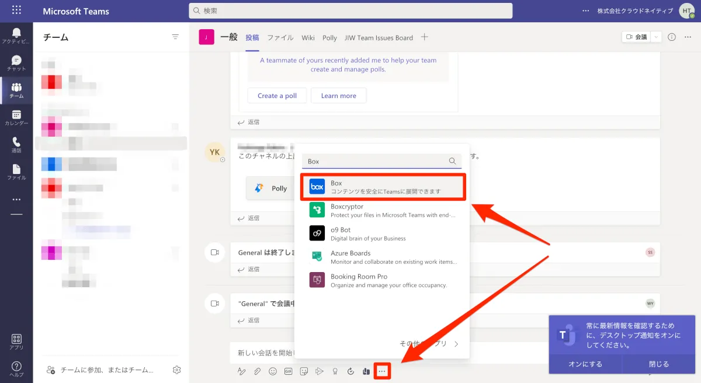Open the emoji picker in compose bar
Screen dimensions: 701x383
273,371
